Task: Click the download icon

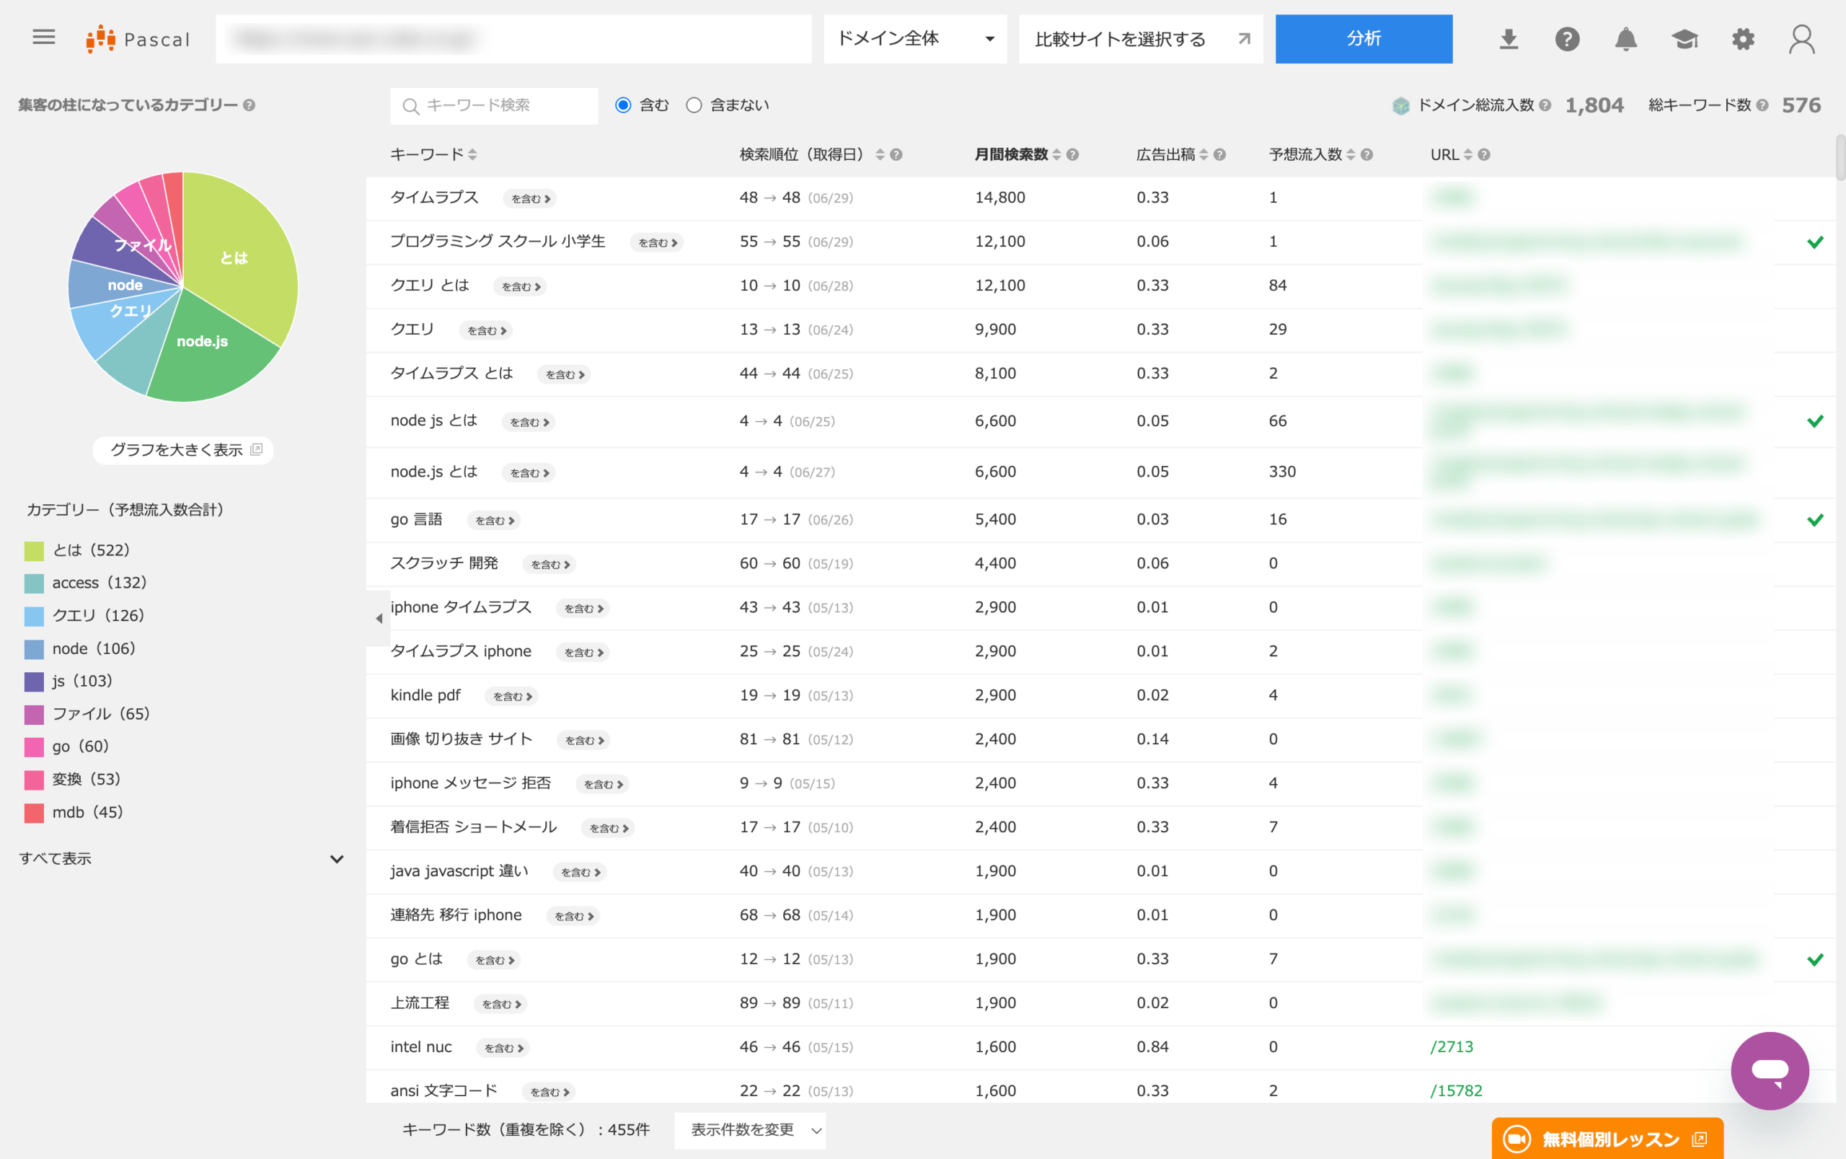Action: [1508, 38]
